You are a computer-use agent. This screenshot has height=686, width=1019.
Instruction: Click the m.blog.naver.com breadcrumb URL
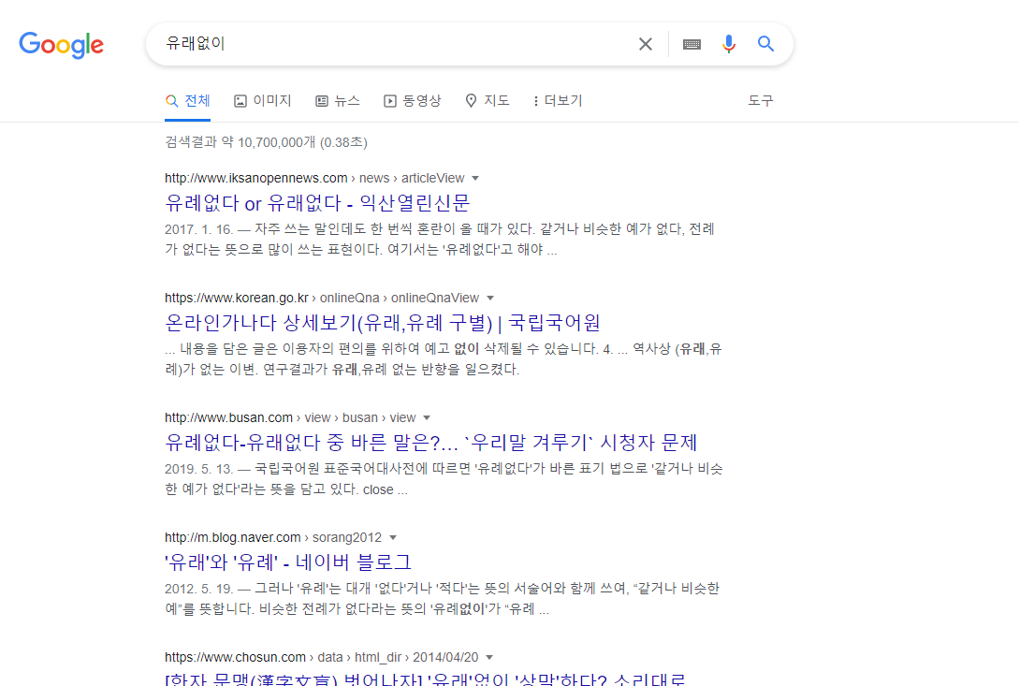point(273,538)
